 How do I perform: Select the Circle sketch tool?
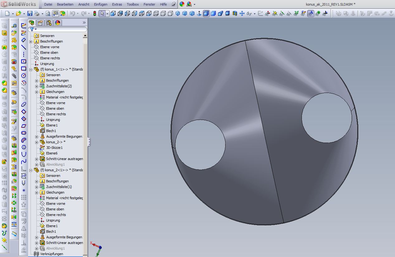(24, 76)
